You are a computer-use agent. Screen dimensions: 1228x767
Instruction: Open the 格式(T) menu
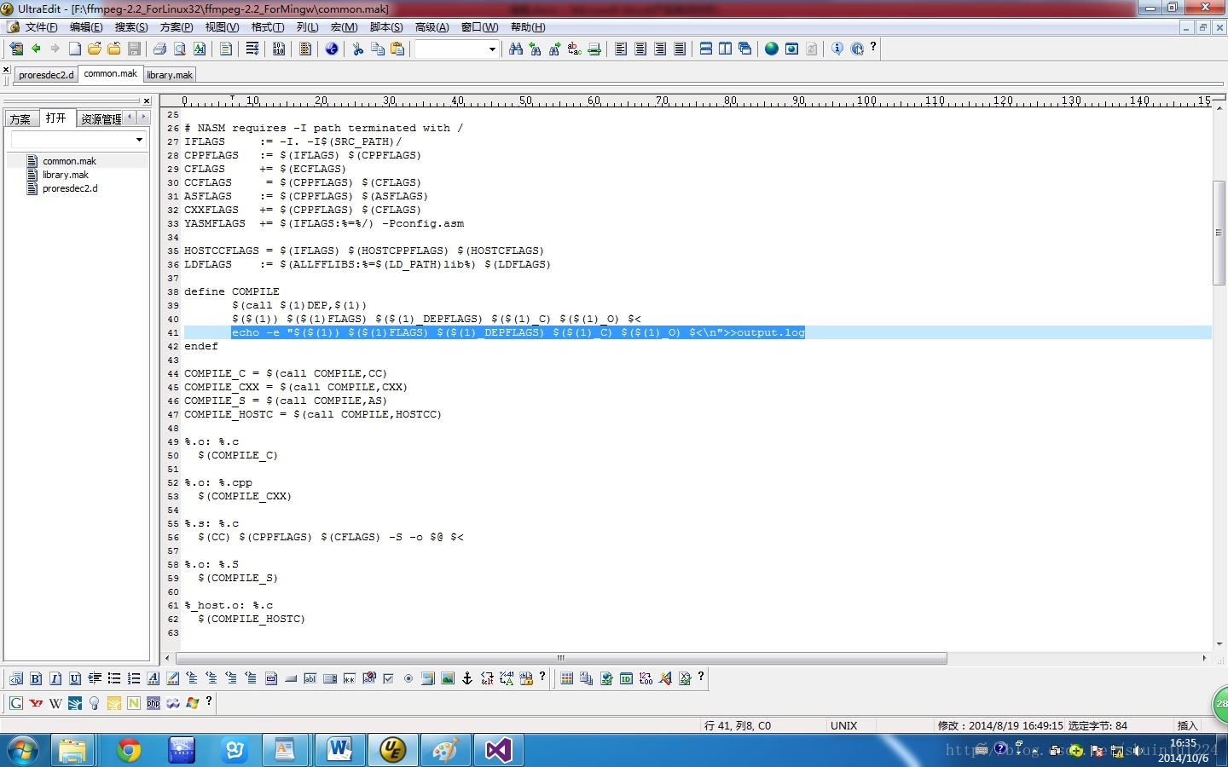point(268,27)
